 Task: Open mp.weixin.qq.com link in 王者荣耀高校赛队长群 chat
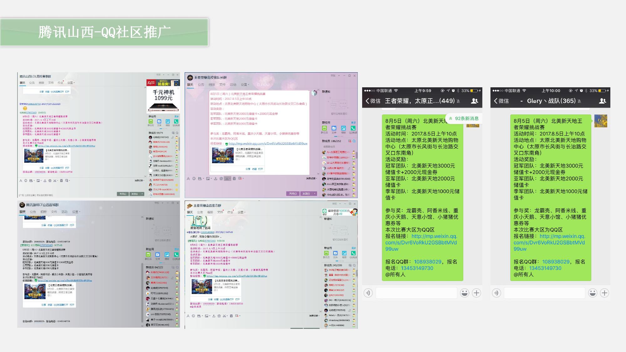pos(268,144)
